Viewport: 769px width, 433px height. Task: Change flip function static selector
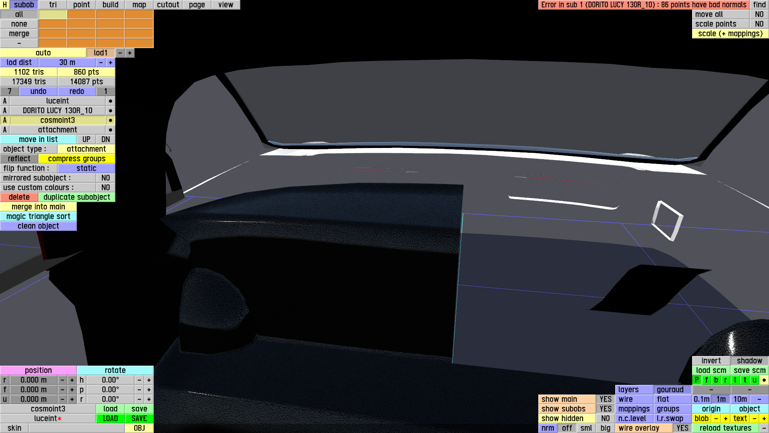[86, 168]
